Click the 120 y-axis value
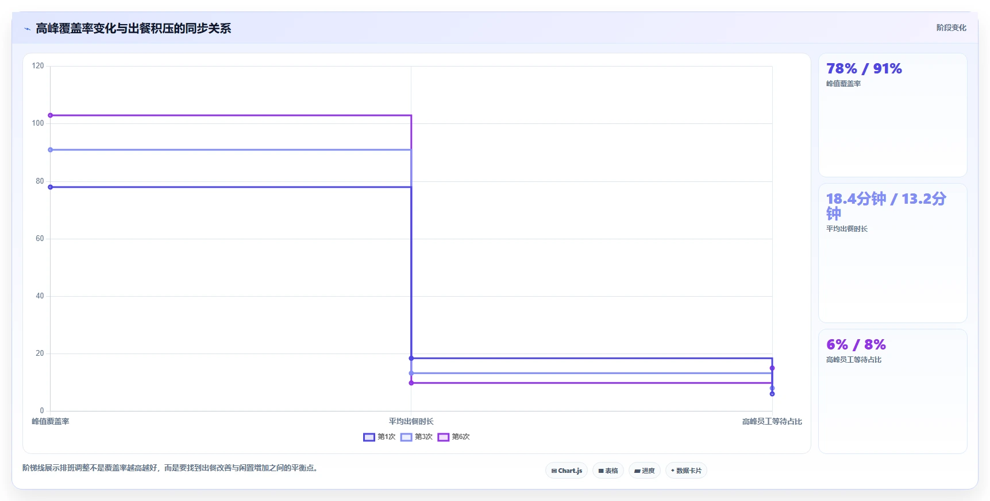 [x=38, y=66]
